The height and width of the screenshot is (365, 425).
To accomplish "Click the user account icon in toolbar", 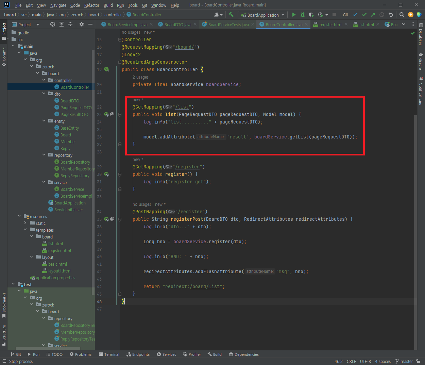I will coord(218,15).
